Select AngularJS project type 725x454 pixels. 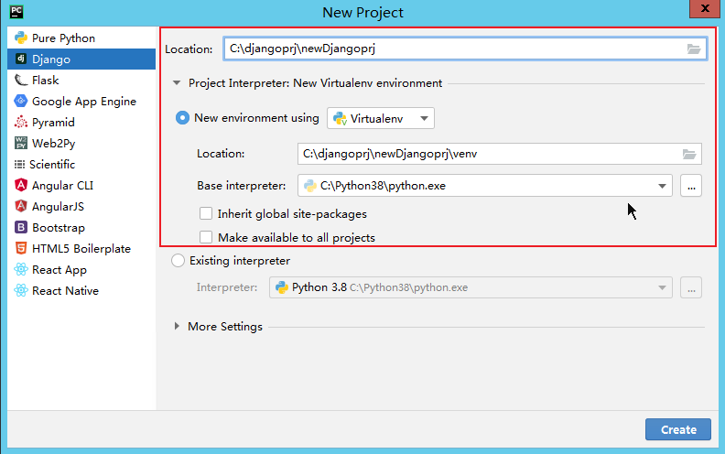(81, 206)
